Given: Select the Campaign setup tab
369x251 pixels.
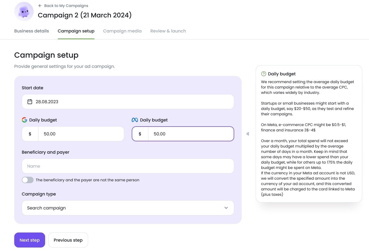Looking at the screenshot, I should pos(76,31).
